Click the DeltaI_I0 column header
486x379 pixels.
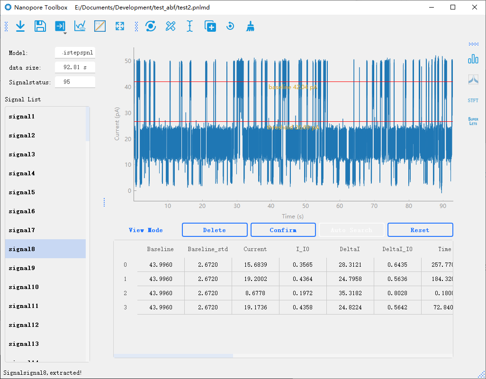397,249
